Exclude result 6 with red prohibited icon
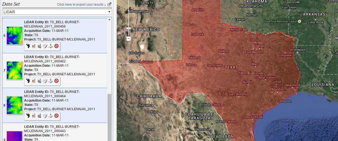 tap(56, 46)
